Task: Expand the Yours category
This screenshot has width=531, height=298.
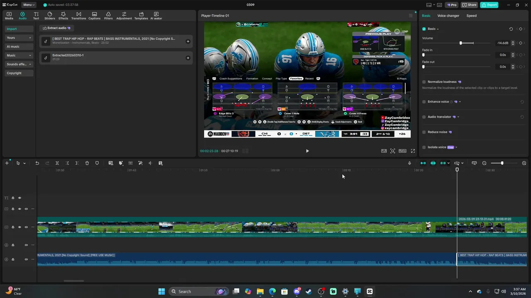Action: click(19, 38)
